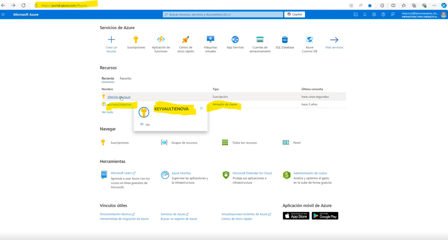
Task: Click the Más servicios arrow
Action: [x=334, y=40]
